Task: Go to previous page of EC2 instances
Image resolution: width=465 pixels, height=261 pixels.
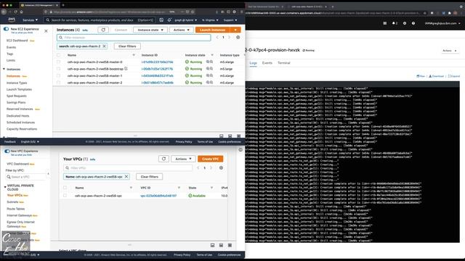Action: point(217,37)
